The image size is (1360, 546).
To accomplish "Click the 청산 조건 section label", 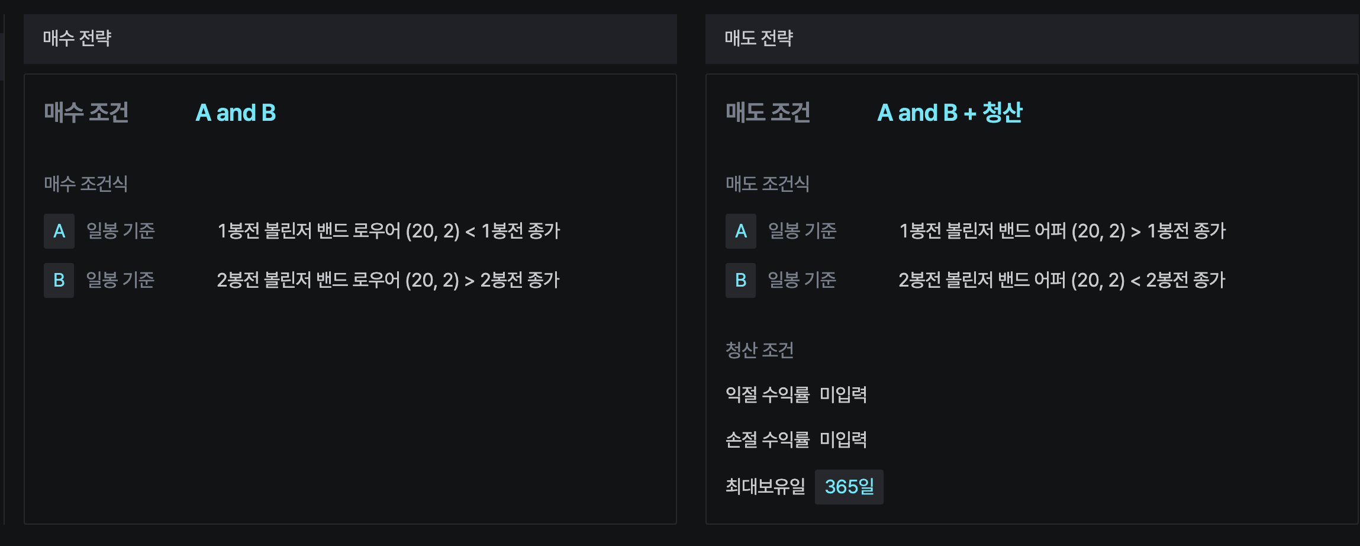I will coord(759,350).
